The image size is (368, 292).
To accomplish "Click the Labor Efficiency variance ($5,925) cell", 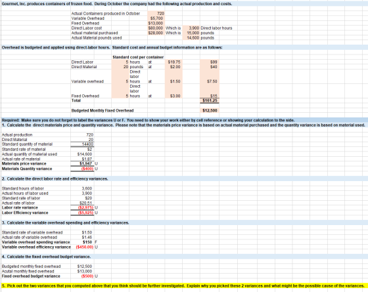I will [83, 213].
